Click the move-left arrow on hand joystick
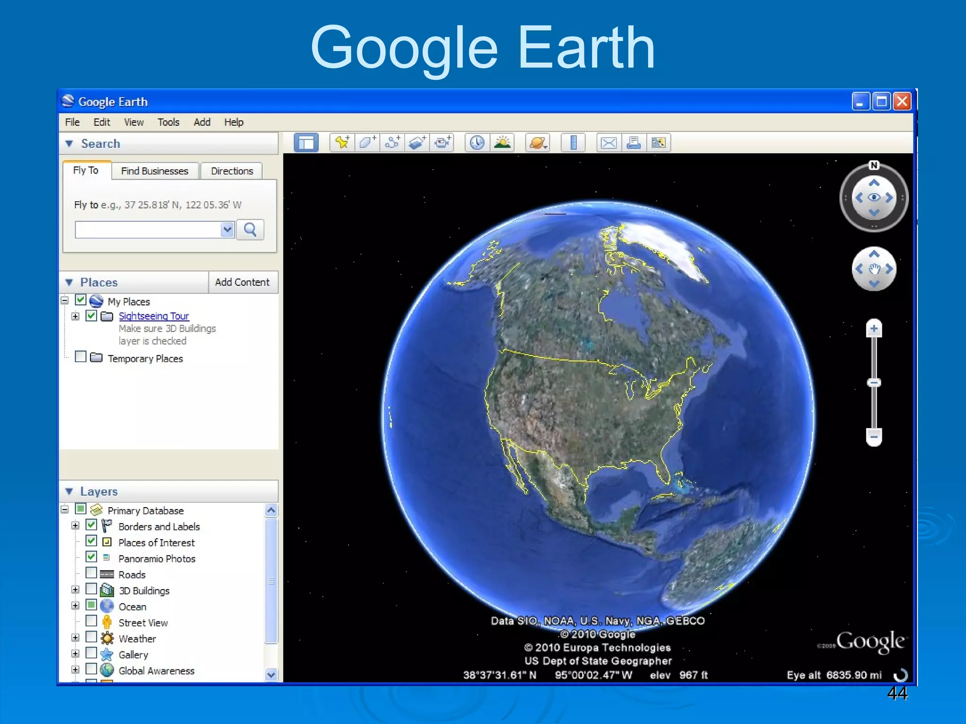Screen dimensions: 966x724 pyautogui.click(x=859, y=269)
